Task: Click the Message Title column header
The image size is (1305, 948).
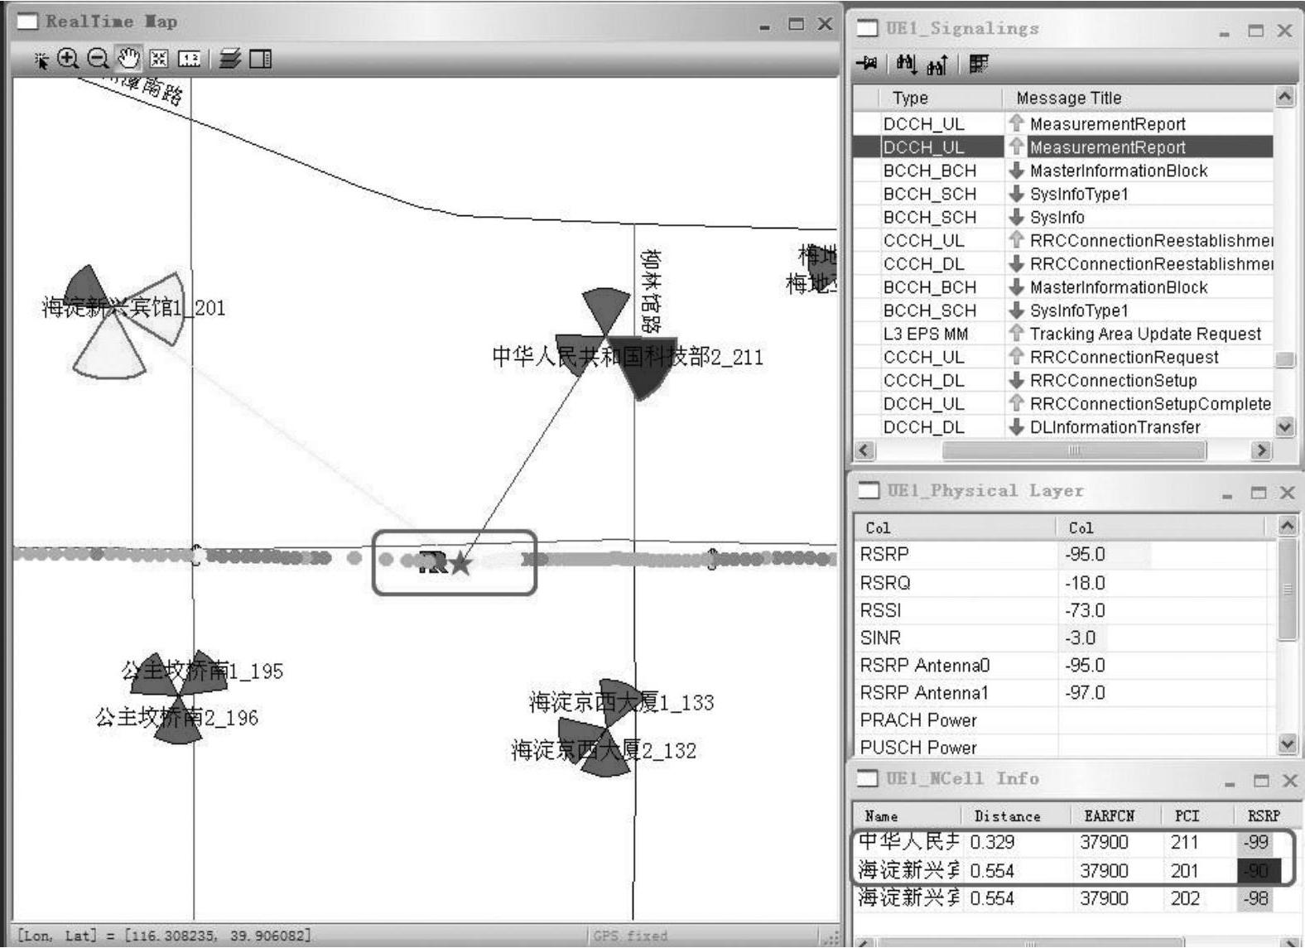Action: tap(1068, 98)
